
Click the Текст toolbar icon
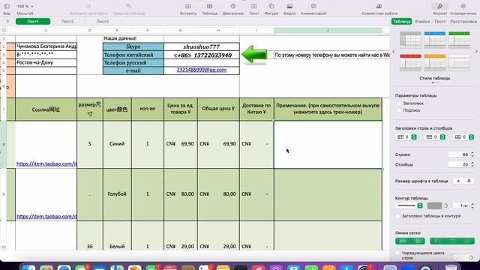254,7
